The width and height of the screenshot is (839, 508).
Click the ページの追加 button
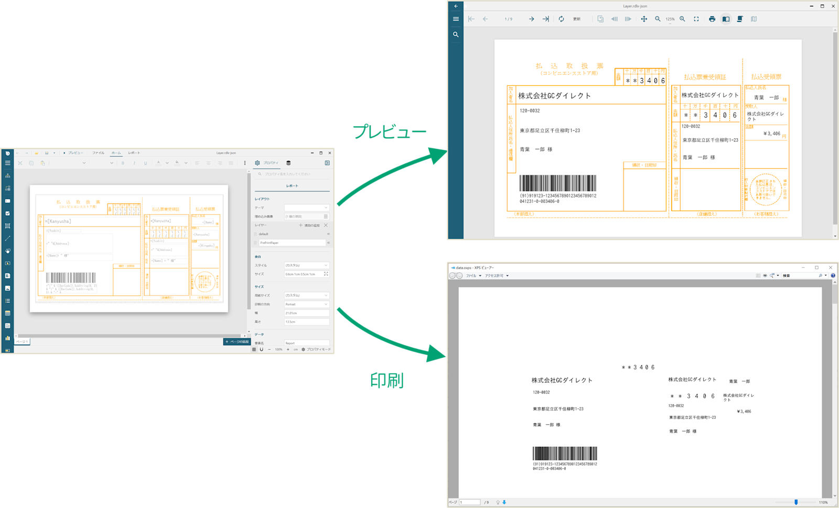pyautogui.click(x=237, y=341)
